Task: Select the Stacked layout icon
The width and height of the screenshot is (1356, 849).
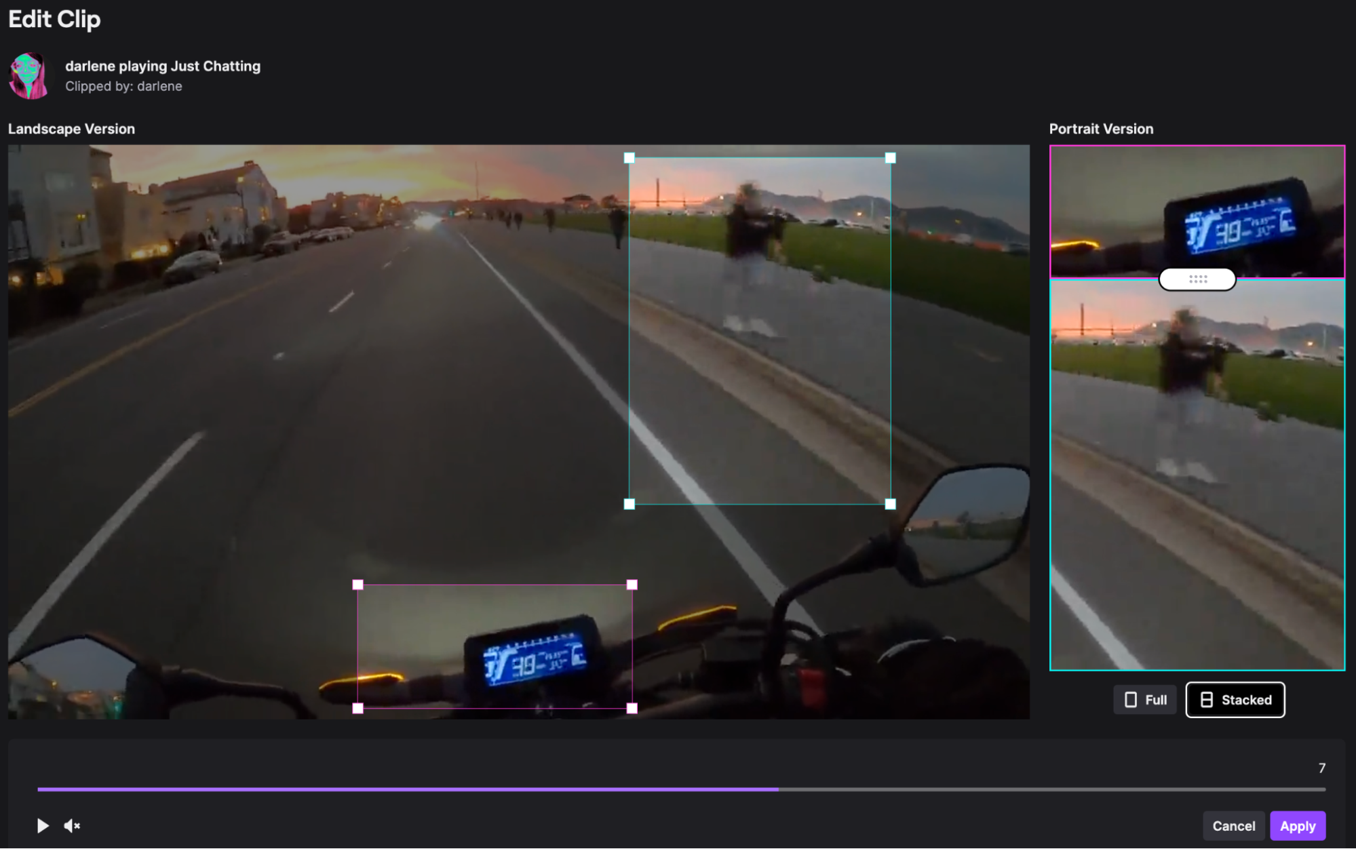Action: click(1207, 700)
